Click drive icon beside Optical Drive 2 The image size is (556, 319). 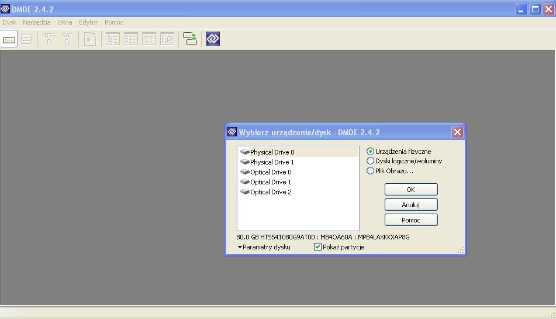[244, 191]
